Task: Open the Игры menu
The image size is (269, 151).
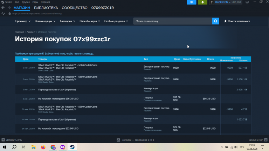Action: (x=35, y=2)
